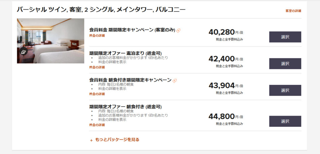
Task: Choose 選択 for the 43,904円 rate
Action: [x=285, y=90]
